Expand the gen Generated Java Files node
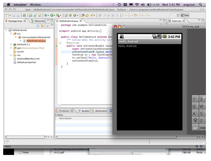Viewport: 211px width, 161px height. tap(11, 48)
